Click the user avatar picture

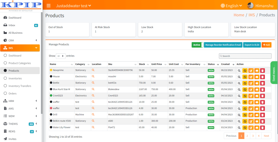pos(250,6)
